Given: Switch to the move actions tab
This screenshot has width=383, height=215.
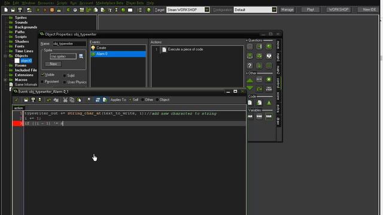Looking at the screenshot, I should (x=278, y=45).
